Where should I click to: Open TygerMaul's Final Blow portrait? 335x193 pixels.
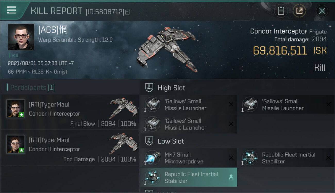click(x=16, y=109)
